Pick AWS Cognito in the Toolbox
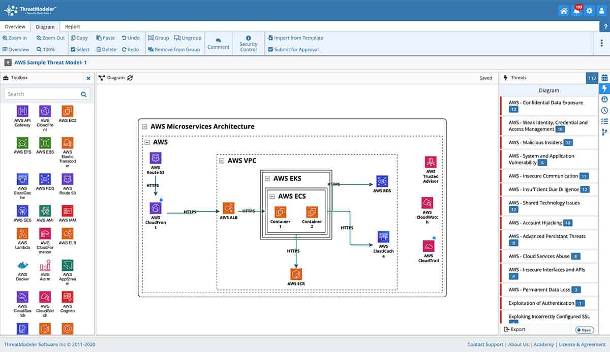This screenshot has height=352, width=610. (68, 297)
